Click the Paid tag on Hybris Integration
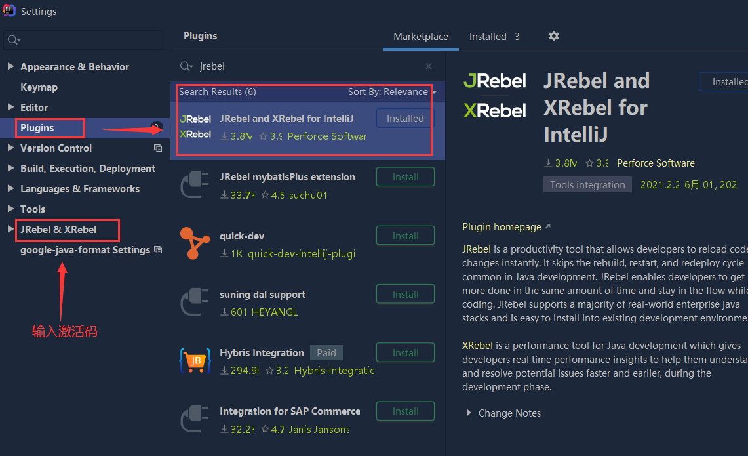Image resolution: width=748 pixels, height=456 pixels. click(326, 353)
